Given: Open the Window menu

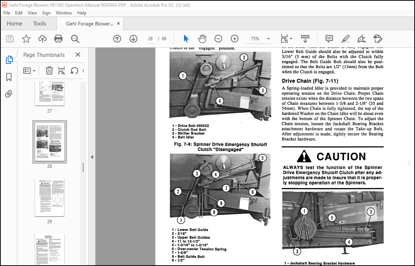Looking at the screenshot, I should click(x=64, y=13).
